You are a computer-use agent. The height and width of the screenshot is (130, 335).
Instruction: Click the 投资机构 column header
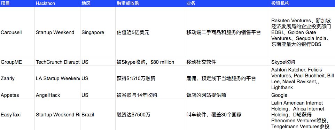coord(303,3)
